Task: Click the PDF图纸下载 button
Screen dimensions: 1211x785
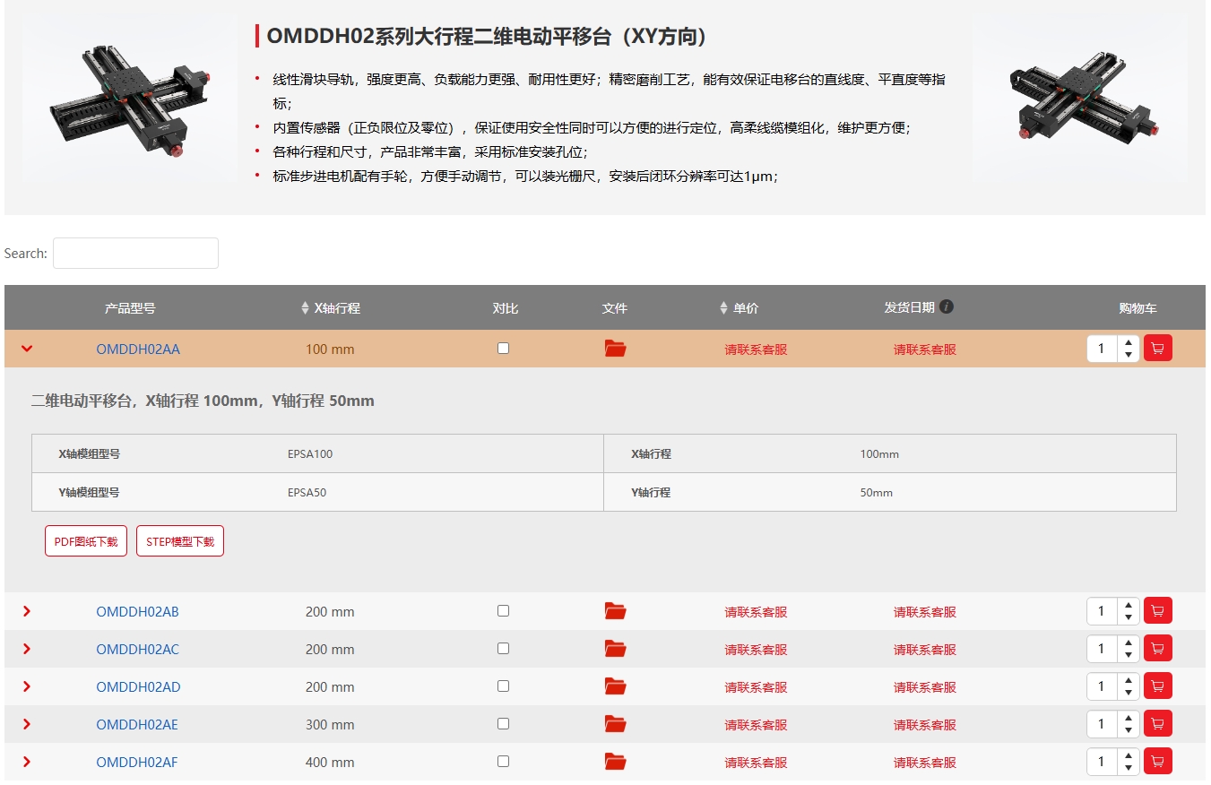Action: coord(86,541)
